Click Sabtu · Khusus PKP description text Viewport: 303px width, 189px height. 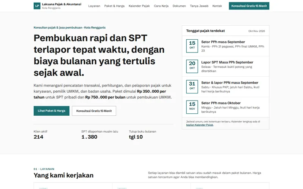tap(230, 89)
